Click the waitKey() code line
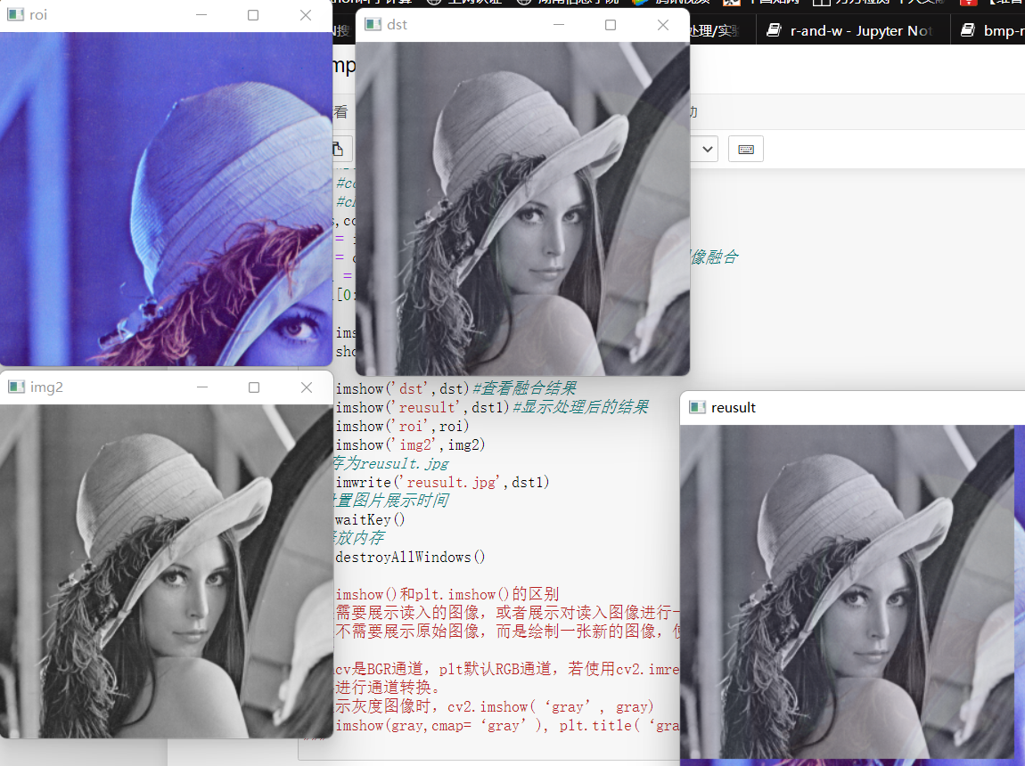The image size is (1025, 766). tap(370, 520)
